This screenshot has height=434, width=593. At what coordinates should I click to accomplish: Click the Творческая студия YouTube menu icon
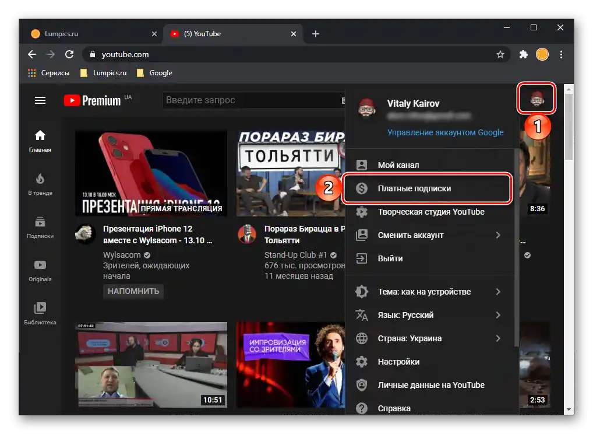[362, 212]
